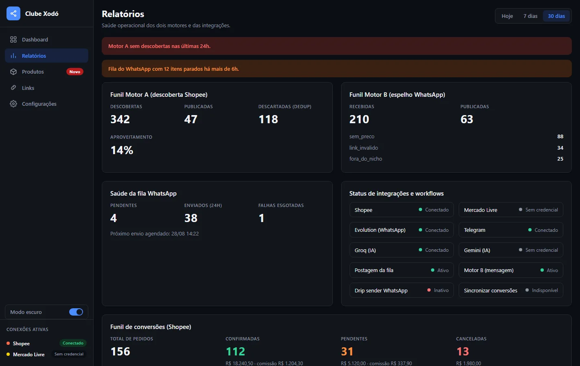The height and width of the screenshot is (366, 580).
Task: Click the Clube Xodó share logo icon
Action: (x=13, y=13)
